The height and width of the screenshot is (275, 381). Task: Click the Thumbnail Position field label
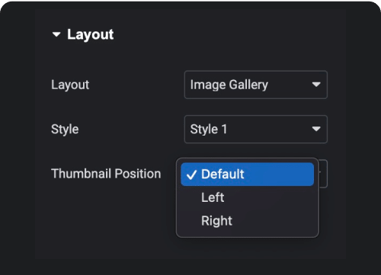click(106, 174)
